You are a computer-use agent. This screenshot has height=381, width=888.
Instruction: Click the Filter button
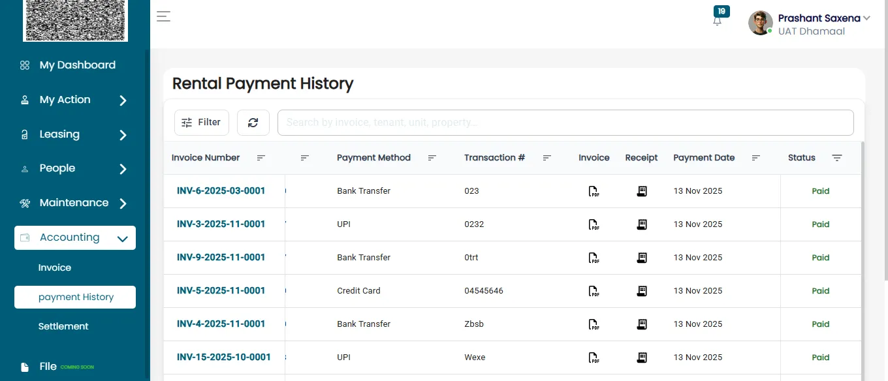202,123
